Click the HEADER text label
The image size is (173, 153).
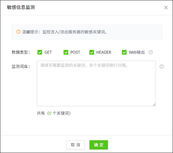tap(104, 52)
